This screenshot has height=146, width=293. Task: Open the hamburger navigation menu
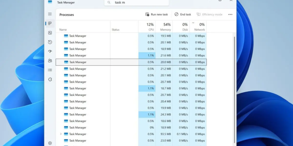point(50,14)
